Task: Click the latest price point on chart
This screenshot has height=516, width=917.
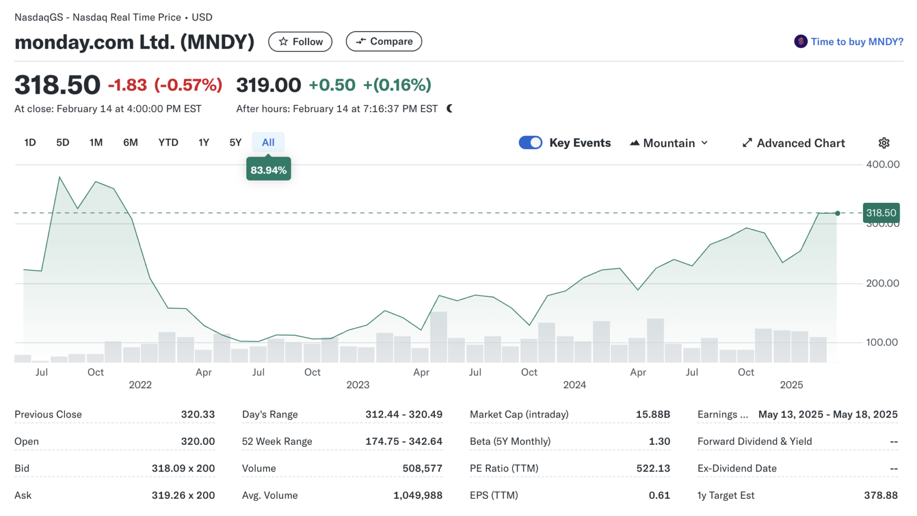Action: (837, 213)
